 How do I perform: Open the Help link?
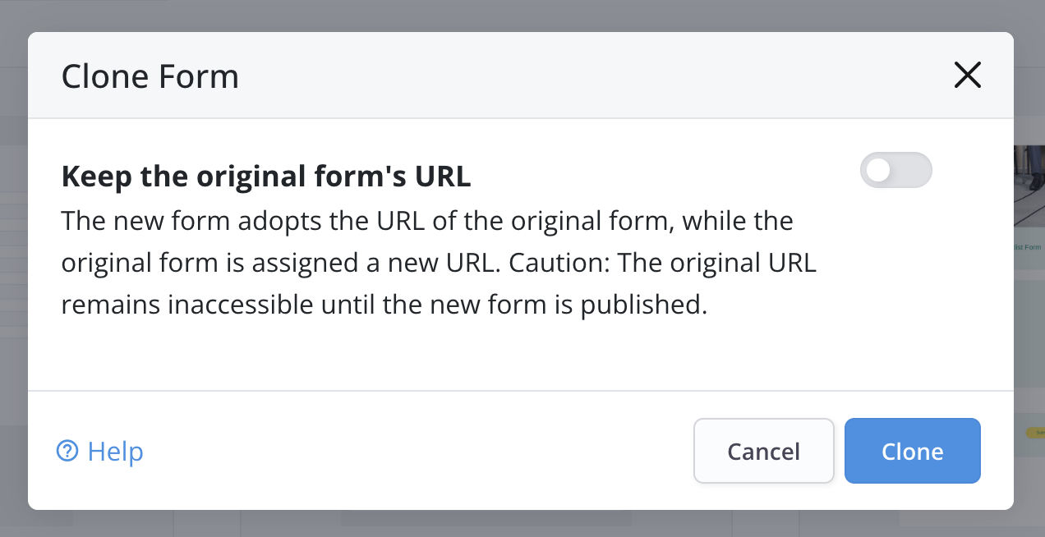pyautogui.click(x=115, y=452)
